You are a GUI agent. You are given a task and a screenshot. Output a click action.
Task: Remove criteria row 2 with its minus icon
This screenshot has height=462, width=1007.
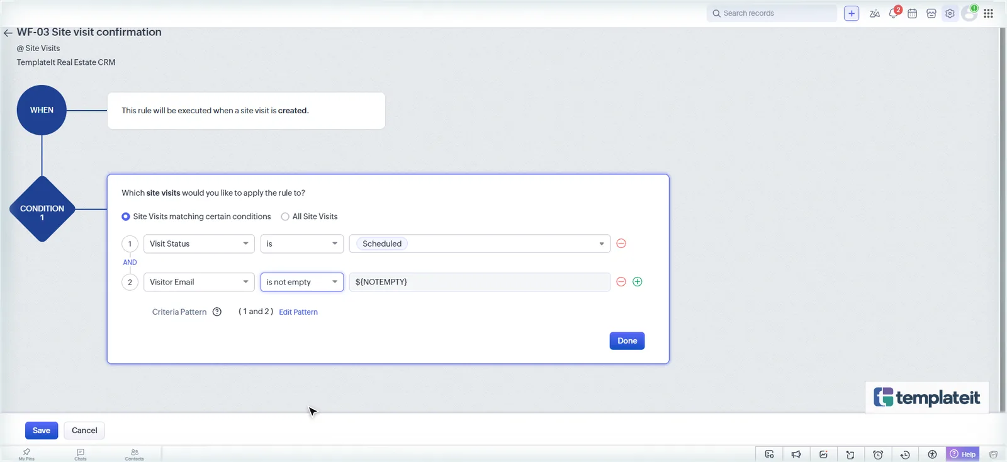pyautogui.click(x=621, y=282)
